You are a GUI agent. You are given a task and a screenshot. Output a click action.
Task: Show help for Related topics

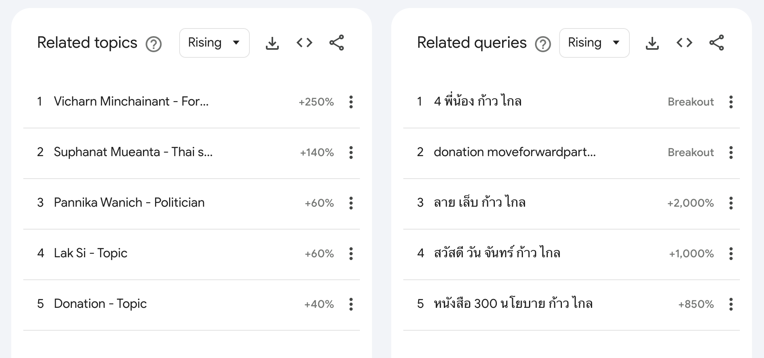(x=153, y=44)
